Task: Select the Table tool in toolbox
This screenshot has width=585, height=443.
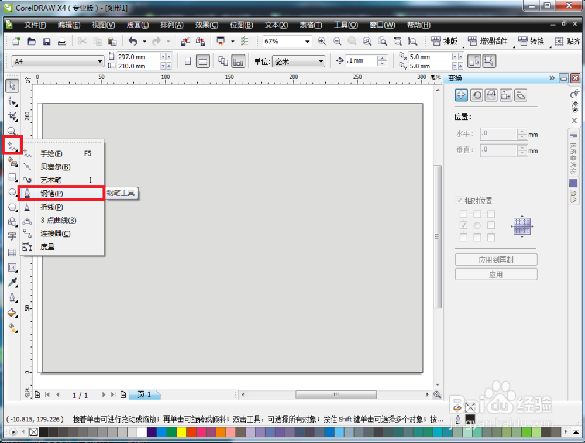Action: click(12, 252)
